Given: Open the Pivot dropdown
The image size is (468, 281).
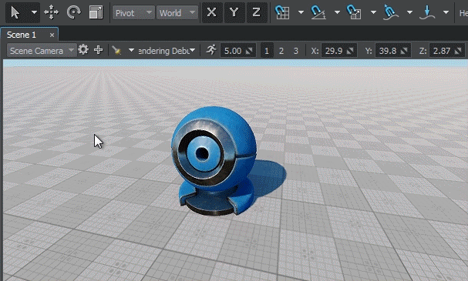Looking at the screenshot, I should coord(133,13).
